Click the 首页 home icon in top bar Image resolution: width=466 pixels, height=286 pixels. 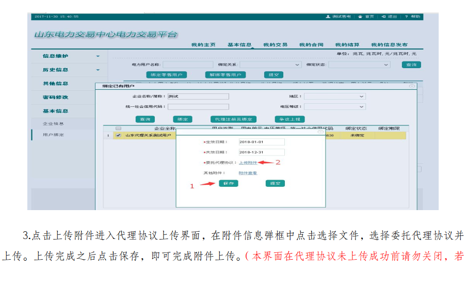360,17
